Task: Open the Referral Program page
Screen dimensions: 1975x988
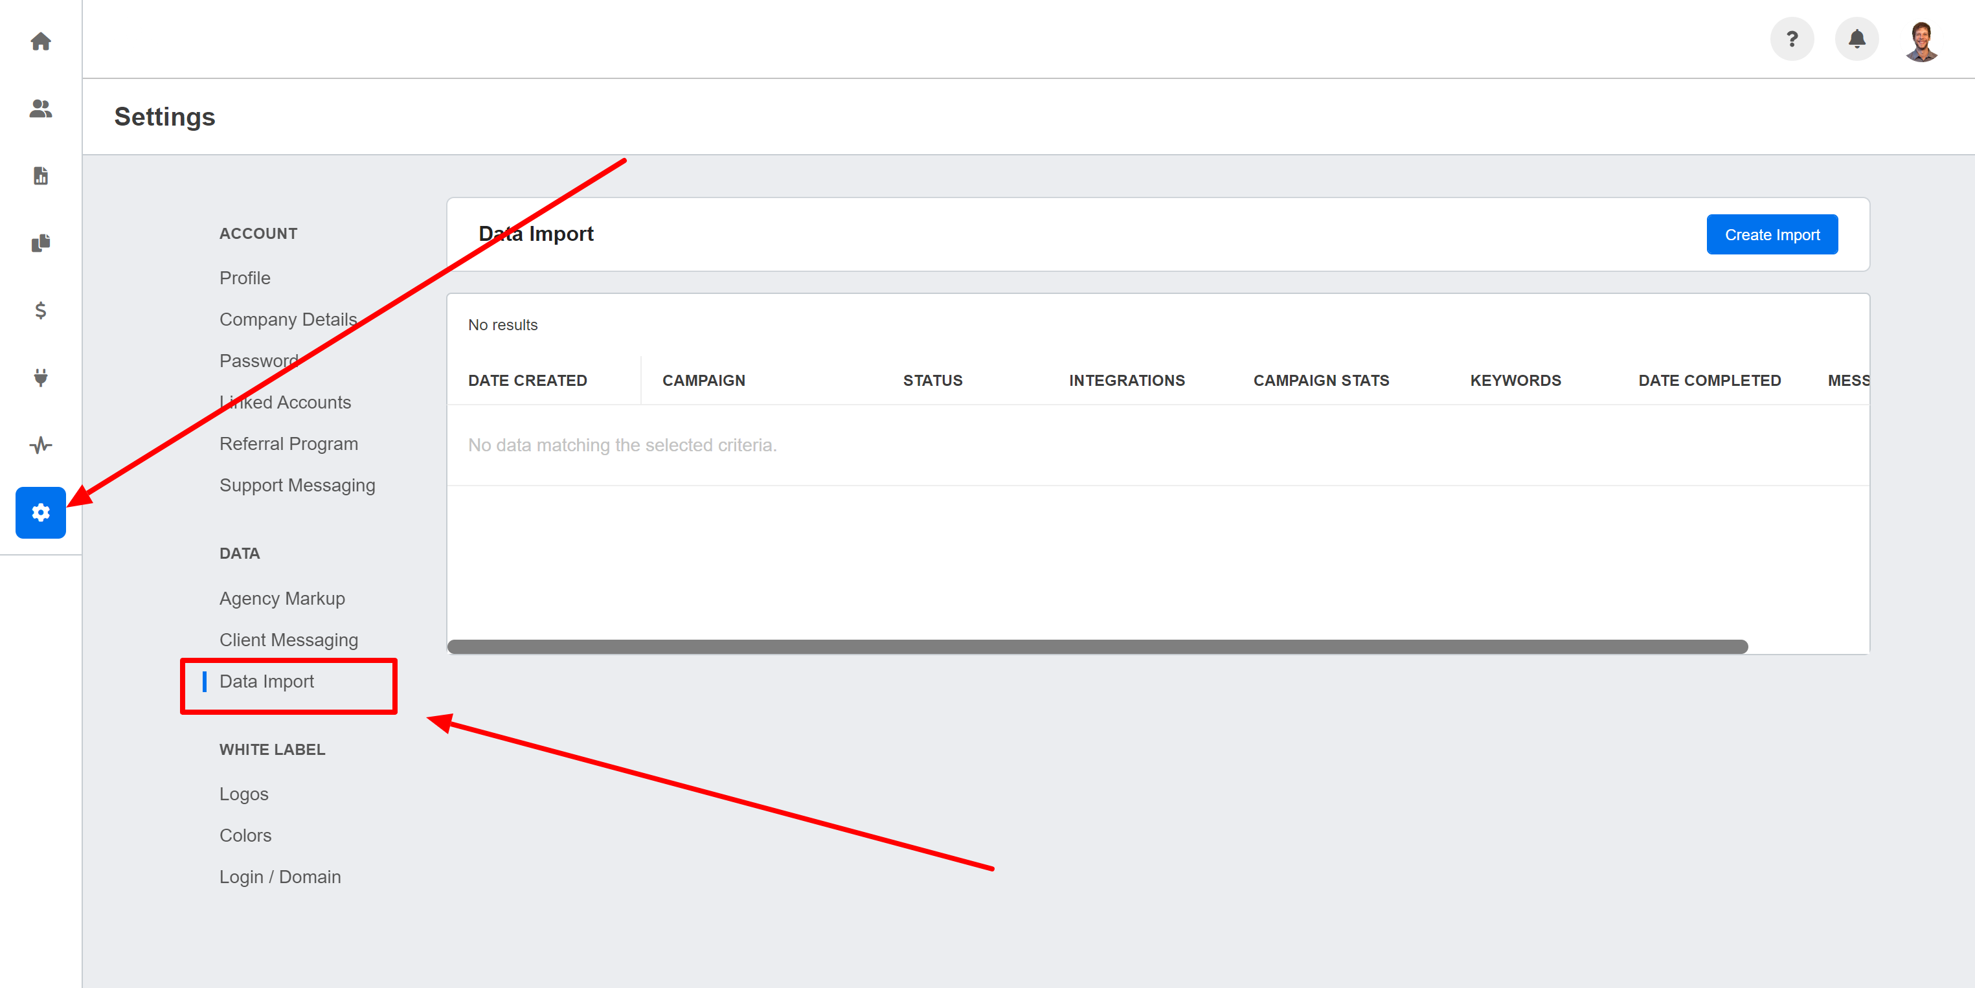Action: (289, 443)
